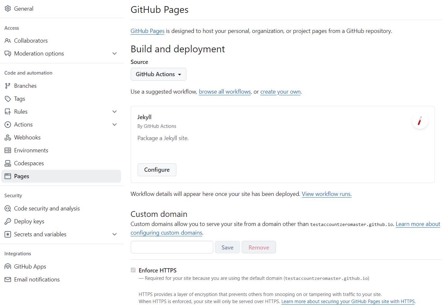Expand the Rules section chevron

pos(115,112)
